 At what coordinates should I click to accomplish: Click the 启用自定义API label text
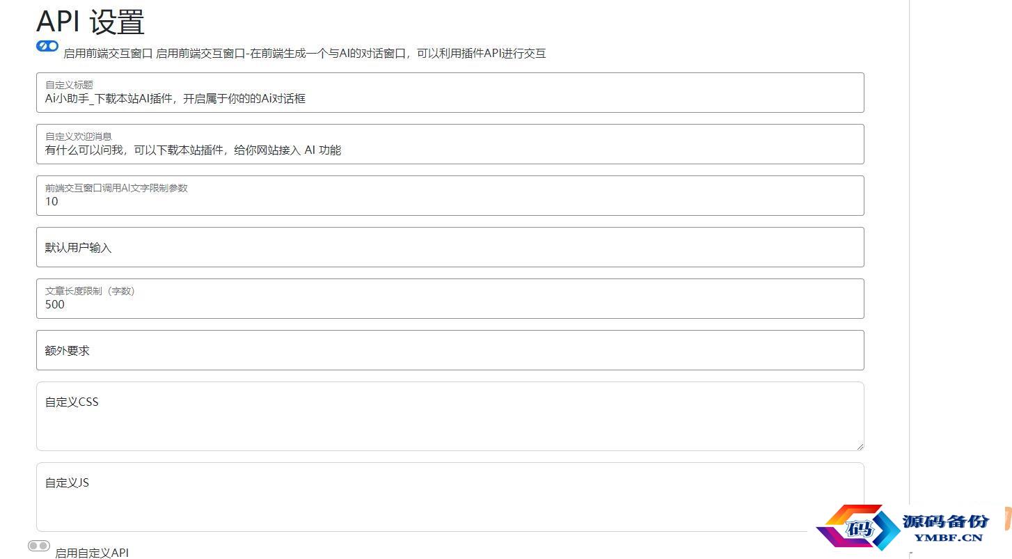click(92, 553)
